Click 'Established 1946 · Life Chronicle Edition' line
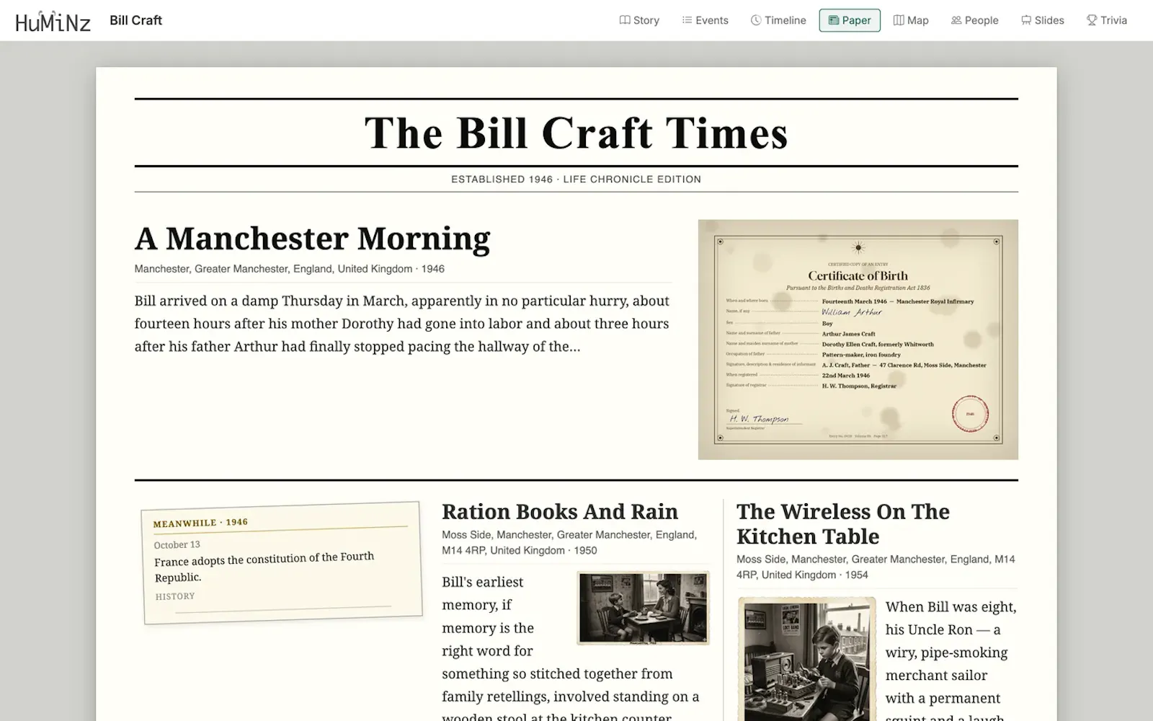 576,179
